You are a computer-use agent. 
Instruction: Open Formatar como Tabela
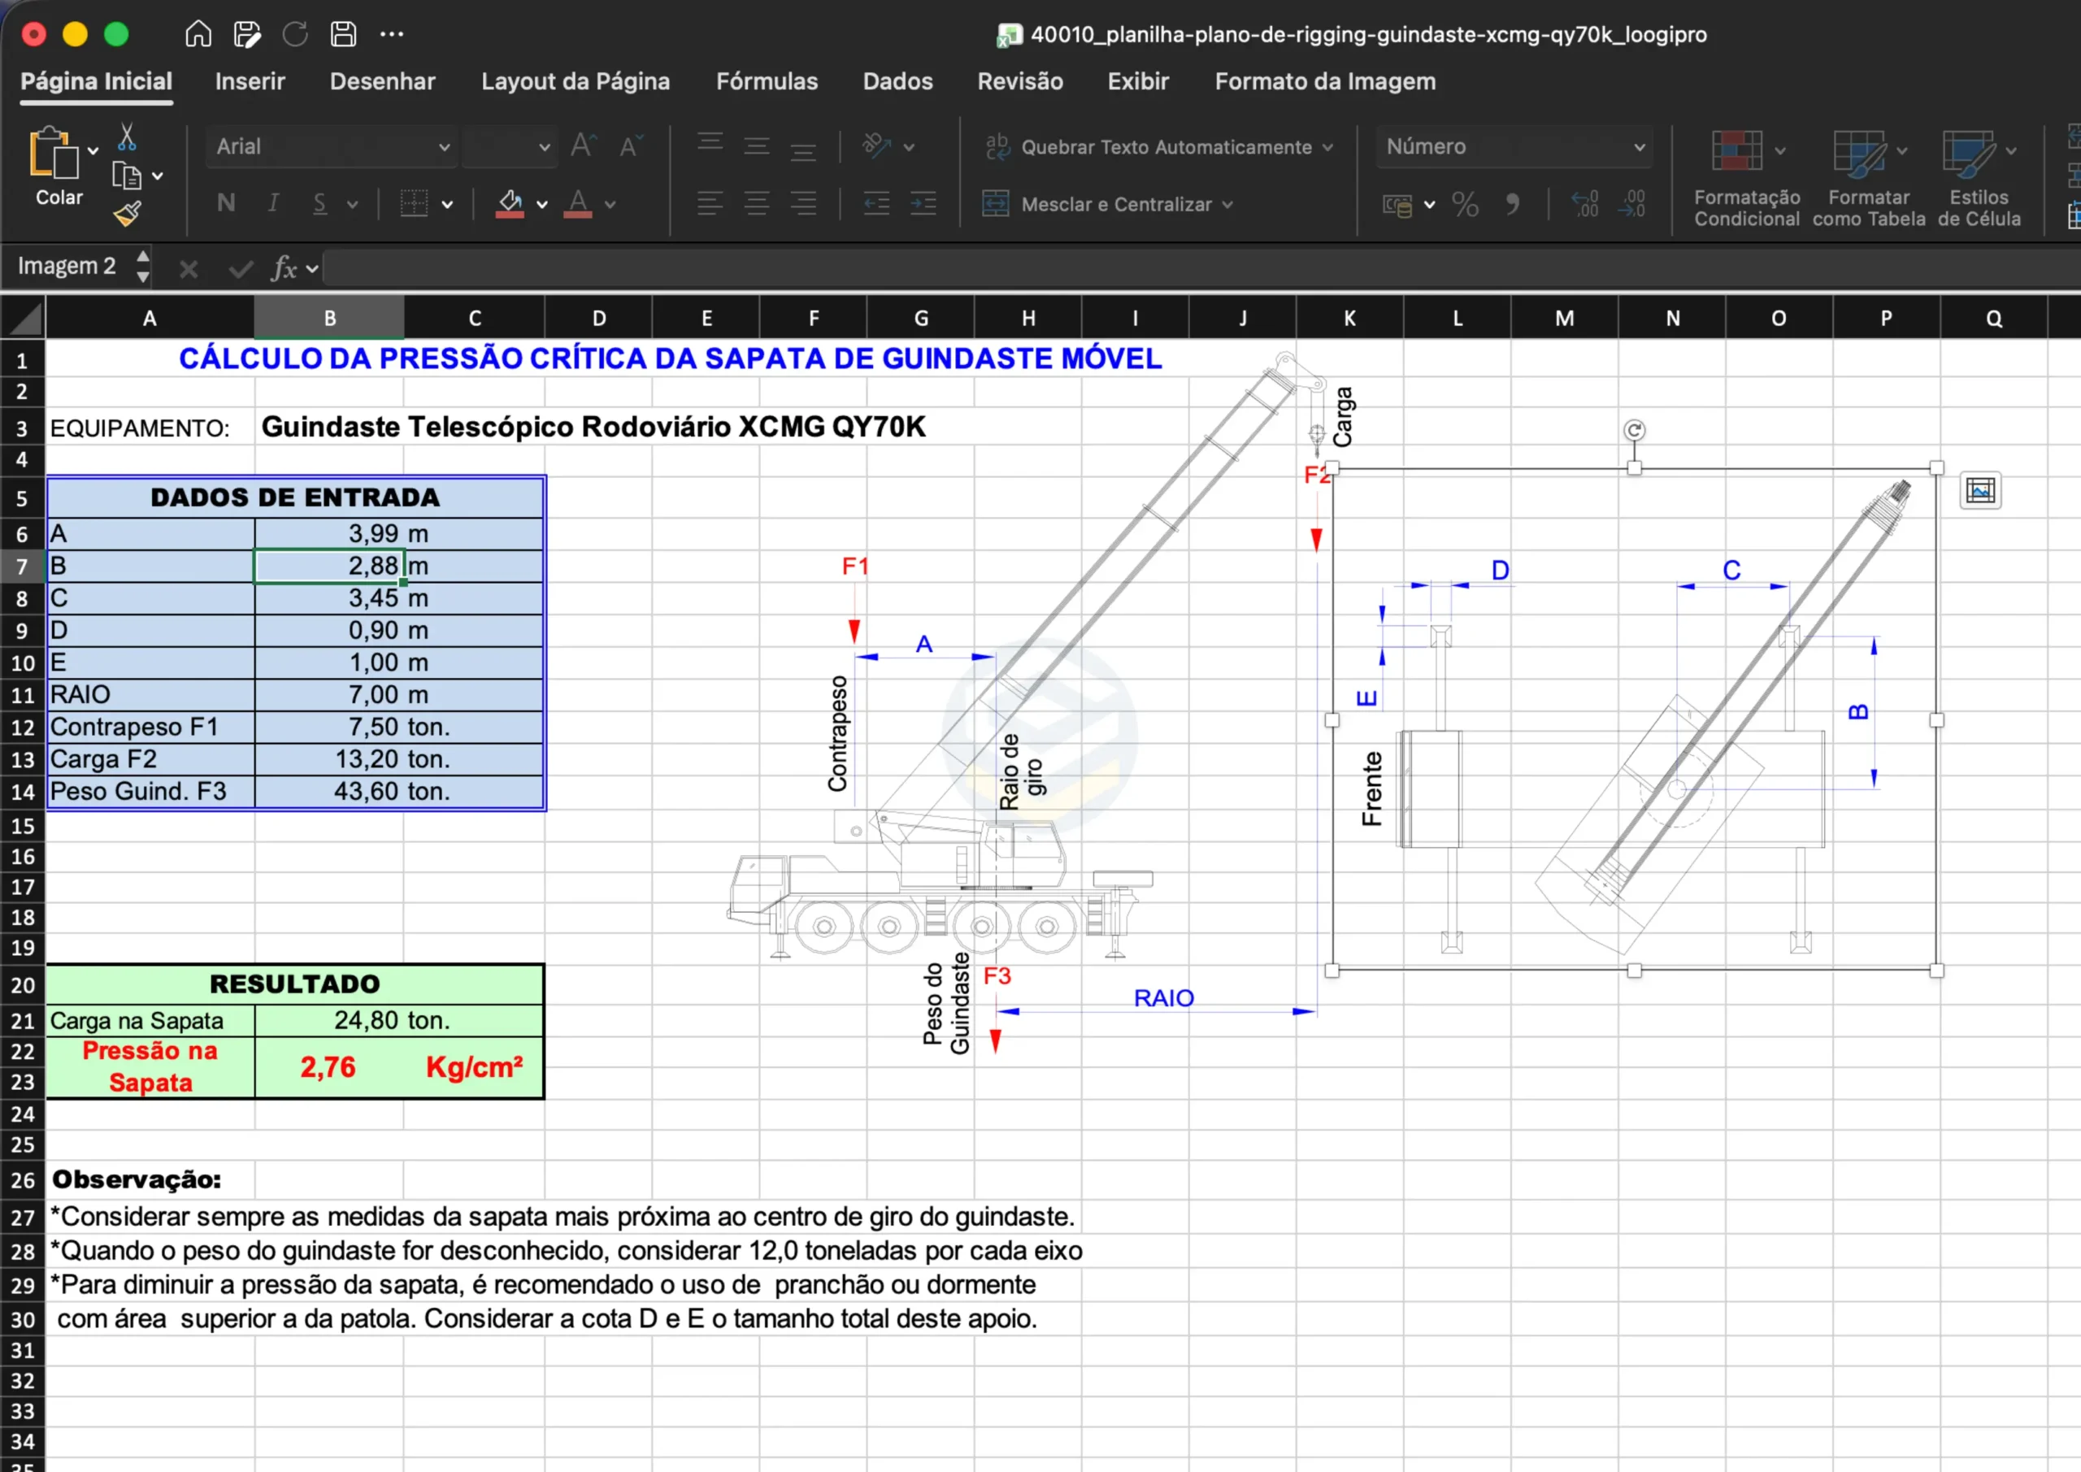pos(1868,180)
